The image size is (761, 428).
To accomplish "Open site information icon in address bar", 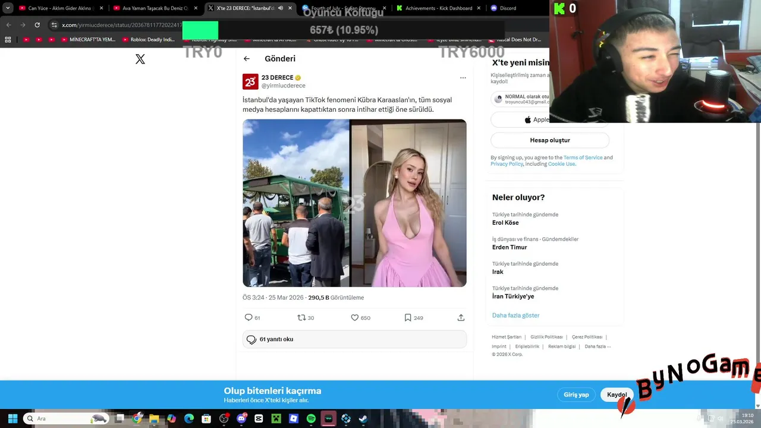I will [x=54, y=25].
